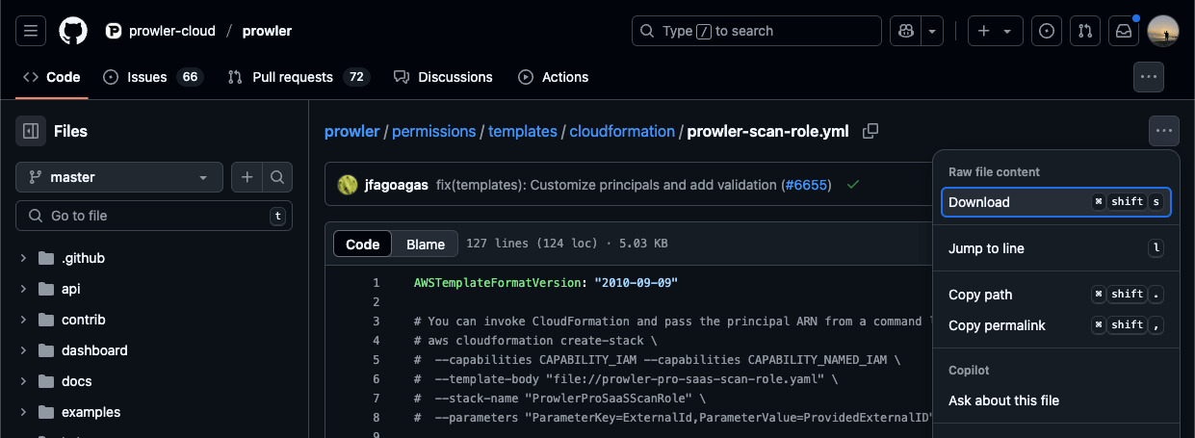Select the Blame view toggle
Screen dimensions: 1195x438
point(426,245)
